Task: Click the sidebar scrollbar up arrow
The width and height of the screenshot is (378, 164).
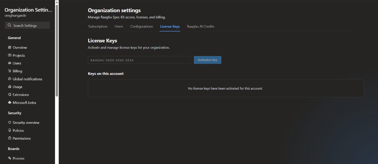Action: tap(56, 2)
